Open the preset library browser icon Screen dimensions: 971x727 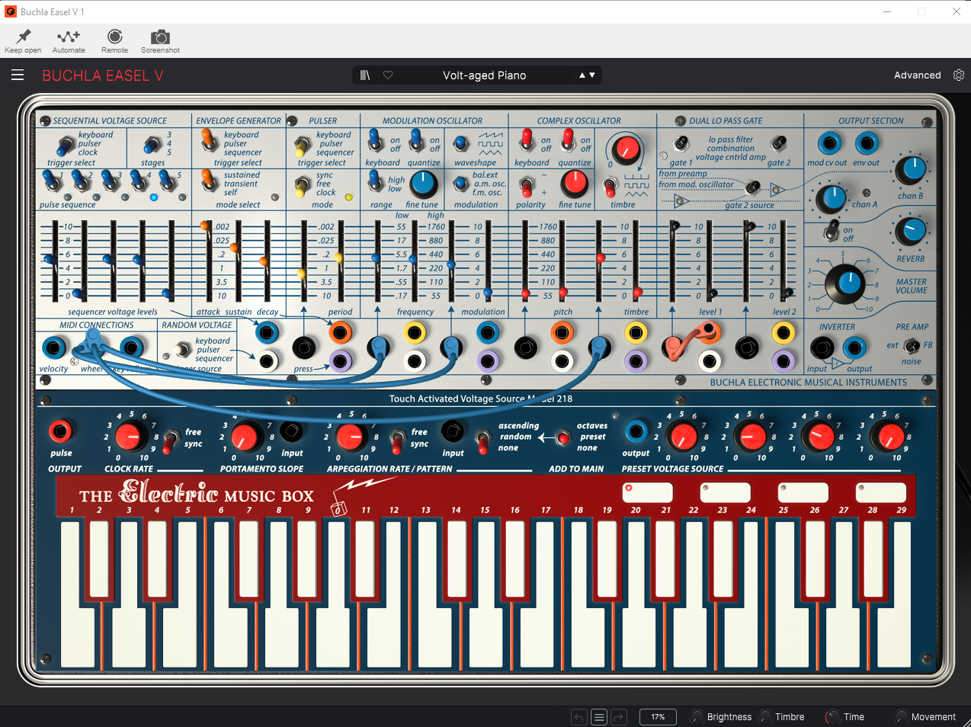364,75
